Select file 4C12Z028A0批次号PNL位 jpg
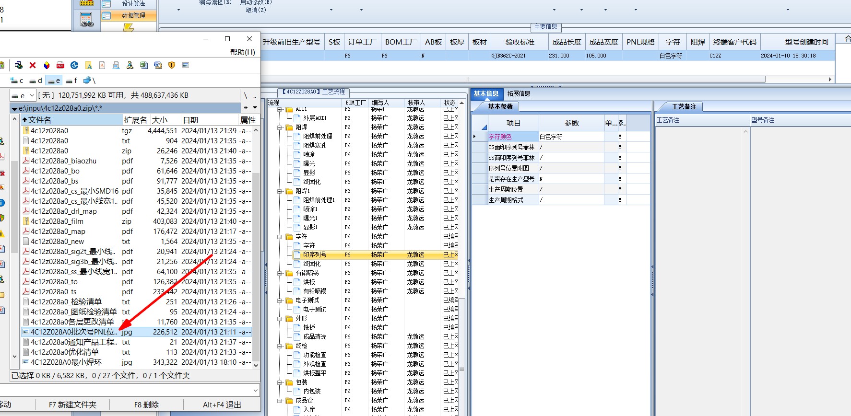 pos(137,332)
